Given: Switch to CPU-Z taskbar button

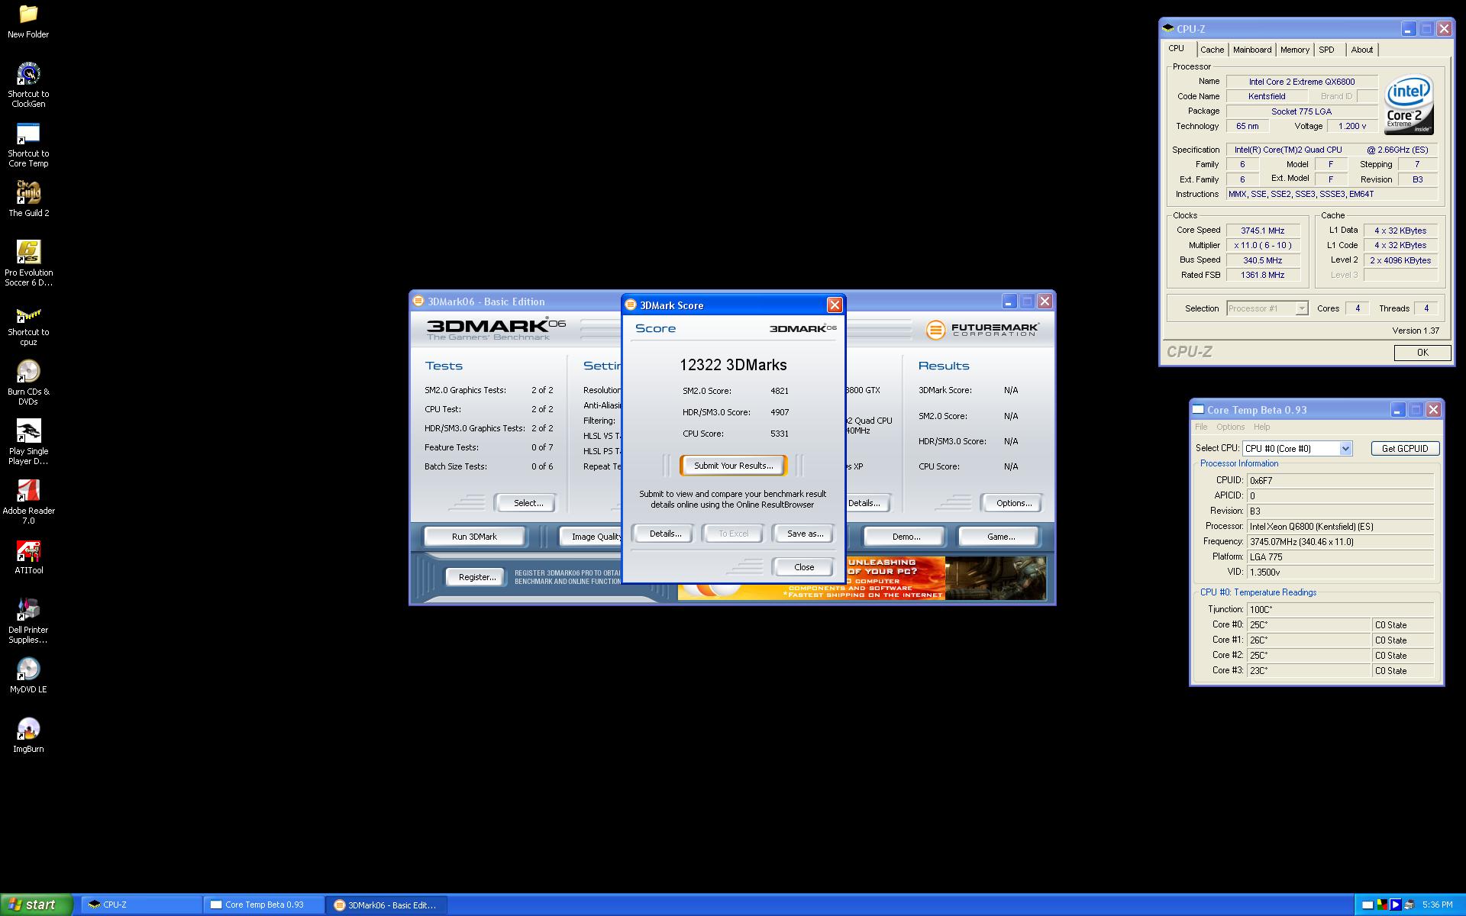Looking at the screenshot, I should click(141, 905).
